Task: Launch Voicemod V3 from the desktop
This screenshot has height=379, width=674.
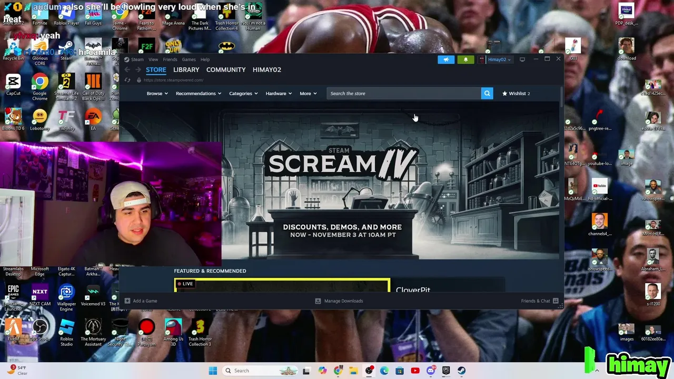Action: coord(93,295)
